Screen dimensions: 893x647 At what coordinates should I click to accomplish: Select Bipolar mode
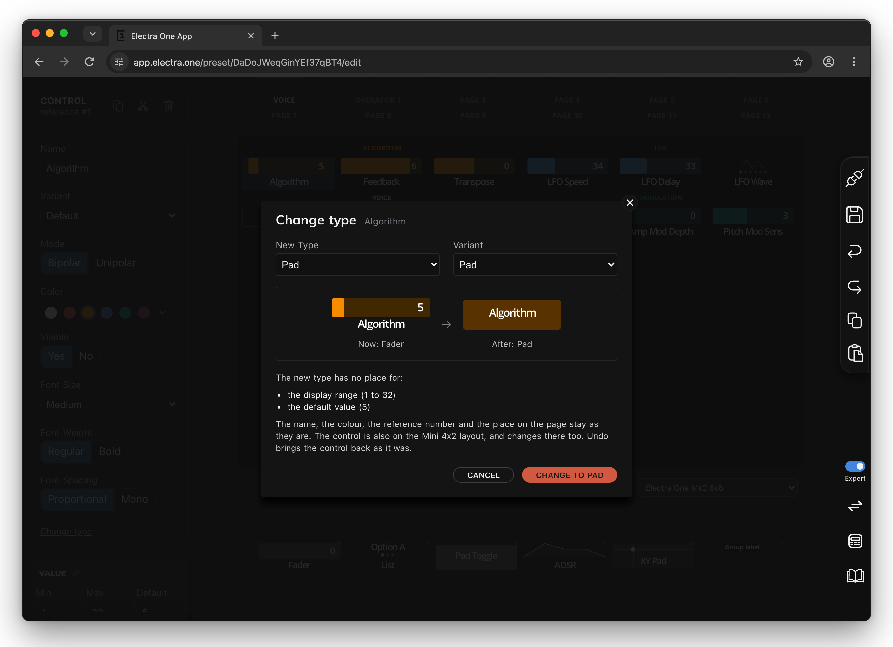(x=64, y=263)
